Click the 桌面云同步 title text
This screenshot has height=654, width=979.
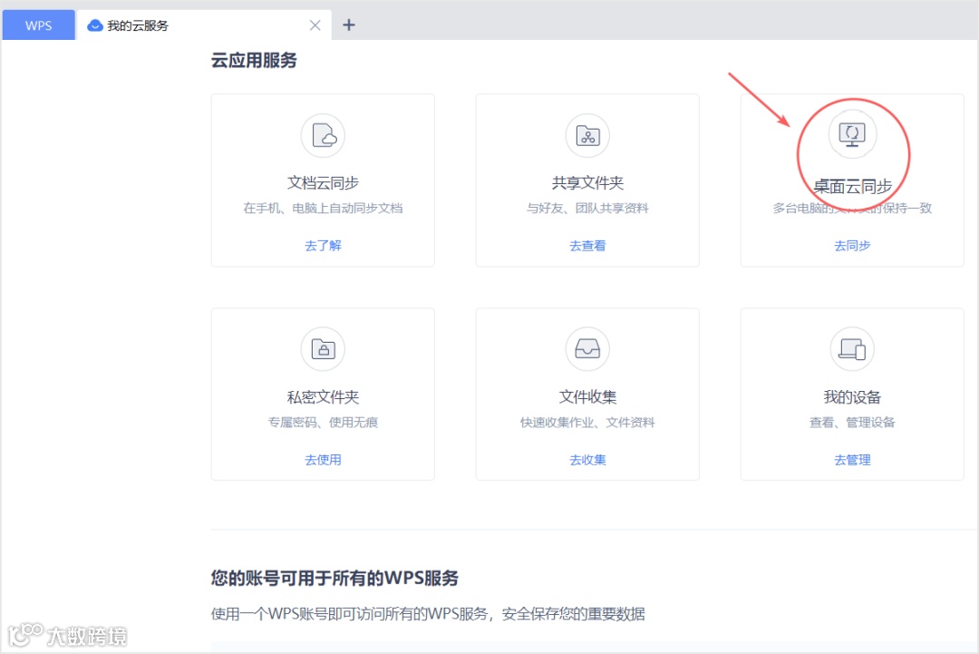pos(852,186)
